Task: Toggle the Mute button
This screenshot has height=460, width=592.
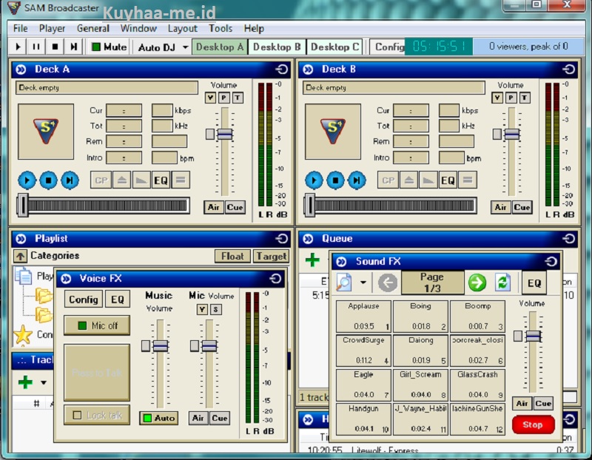Action: (110, 47)
